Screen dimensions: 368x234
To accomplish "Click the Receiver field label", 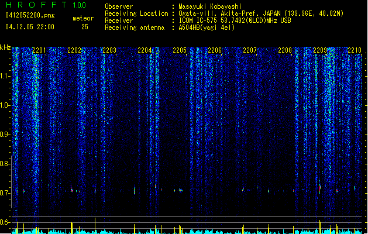I will pyautogui.click(x=119, y=20).
